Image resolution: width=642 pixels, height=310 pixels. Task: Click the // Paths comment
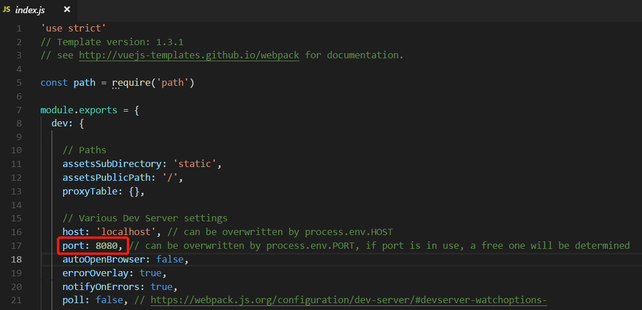(x=84, y=150)
